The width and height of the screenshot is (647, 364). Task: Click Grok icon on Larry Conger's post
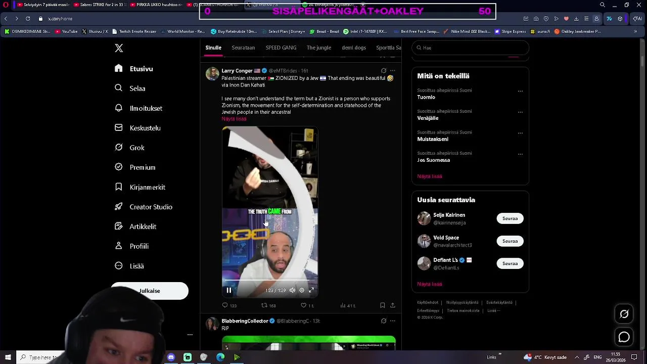pos(384,71)
